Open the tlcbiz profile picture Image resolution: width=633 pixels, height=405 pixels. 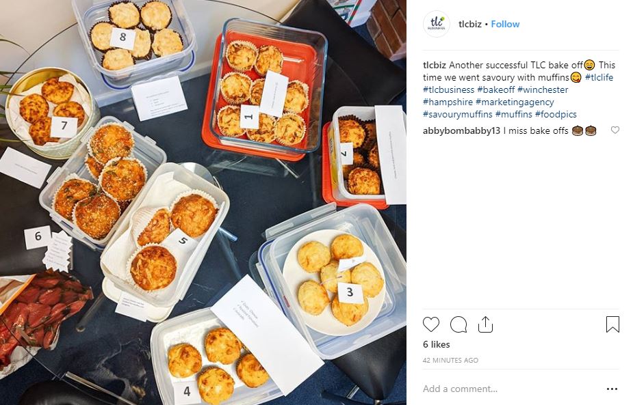click(437, 24)
